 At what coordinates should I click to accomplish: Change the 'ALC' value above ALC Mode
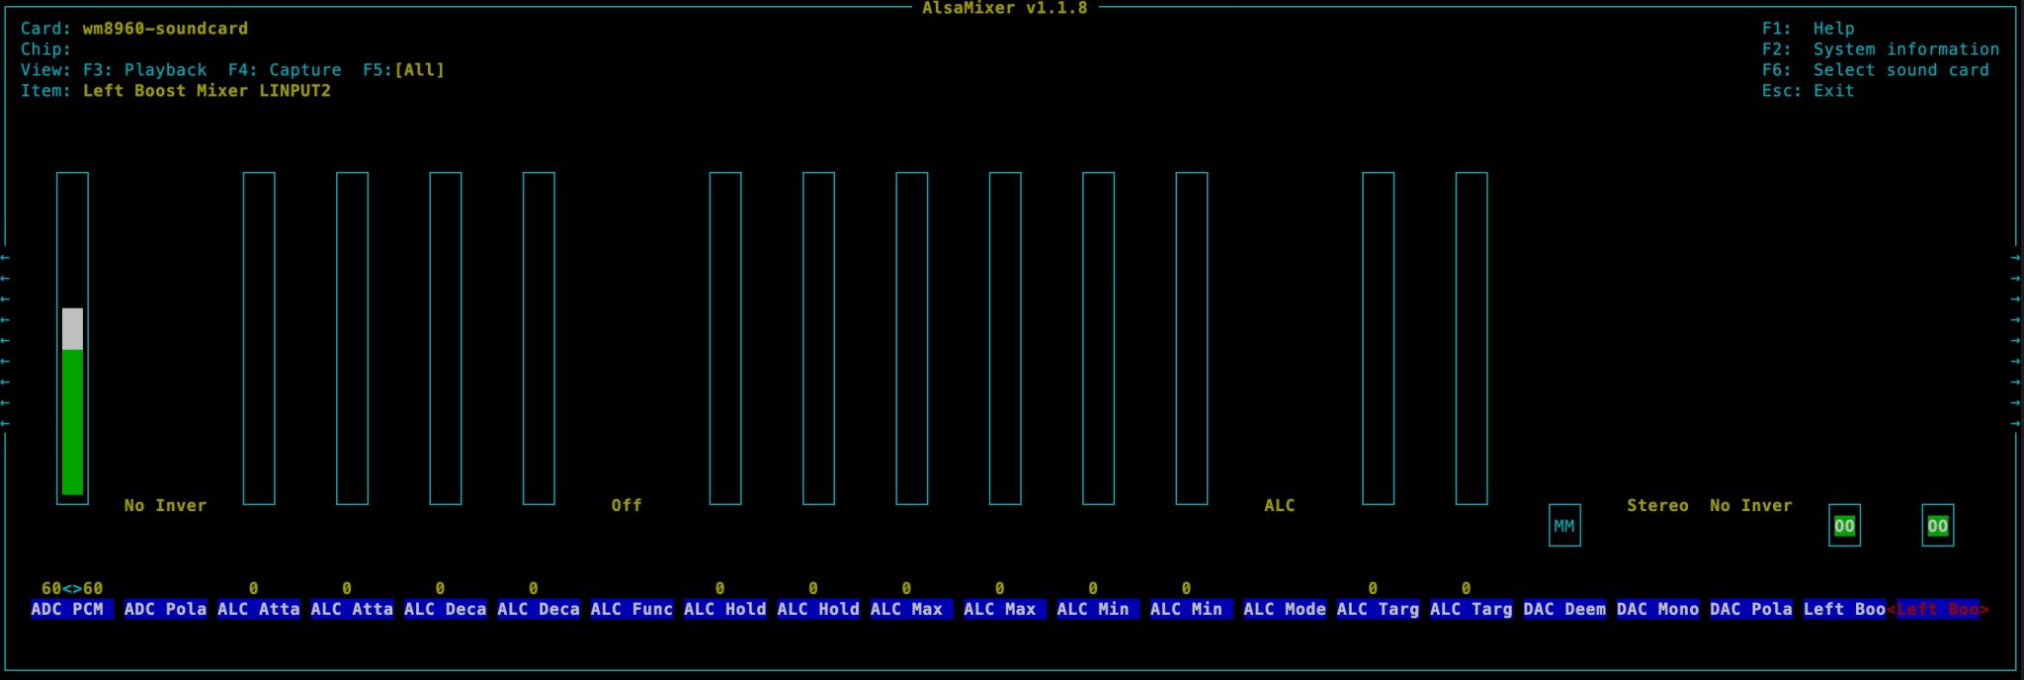click(1279, 505)
